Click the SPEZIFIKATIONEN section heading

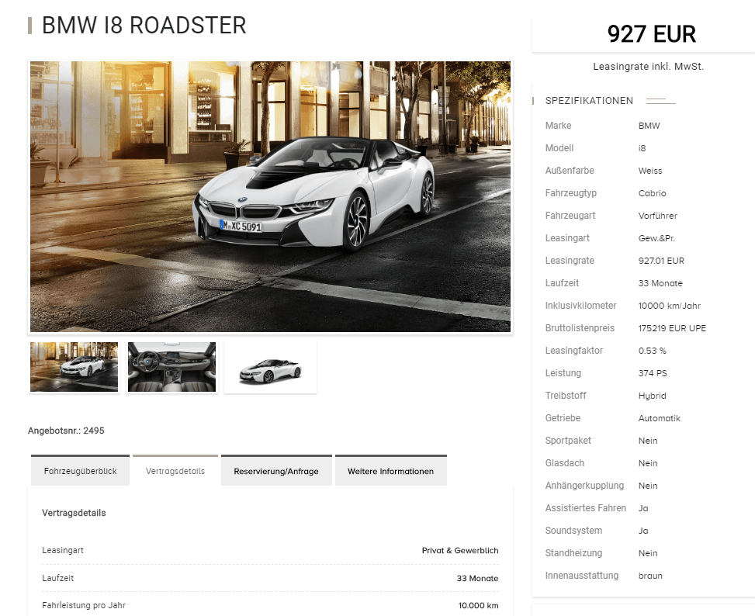point(589,101)
